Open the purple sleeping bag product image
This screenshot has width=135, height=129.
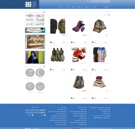point(79,27)
